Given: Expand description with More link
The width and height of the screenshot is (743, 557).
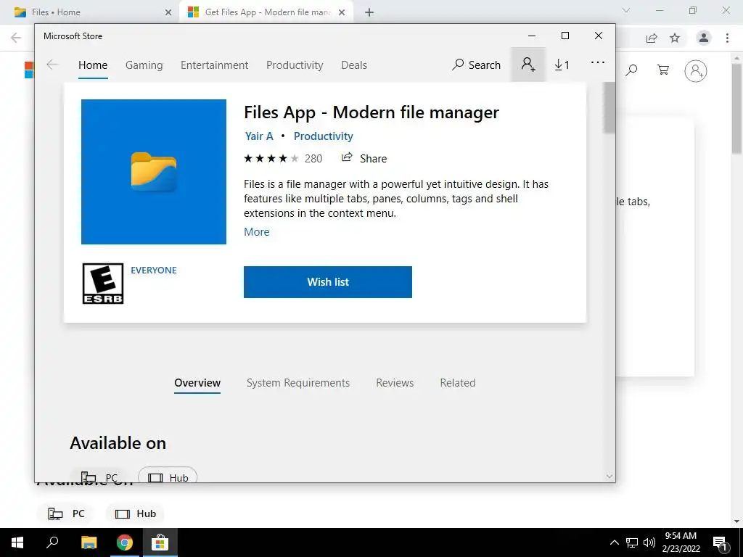Looking at the screenshot, I should [256, 231].
